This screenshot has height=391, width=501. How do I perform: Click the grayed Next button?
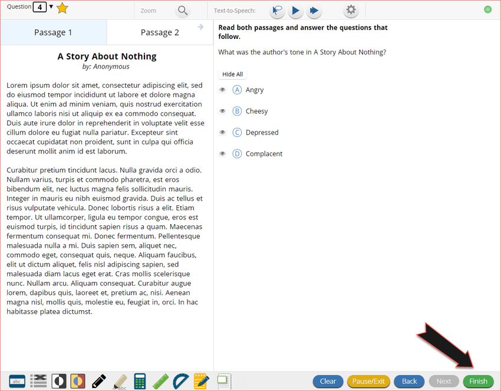tap(444, 381)
